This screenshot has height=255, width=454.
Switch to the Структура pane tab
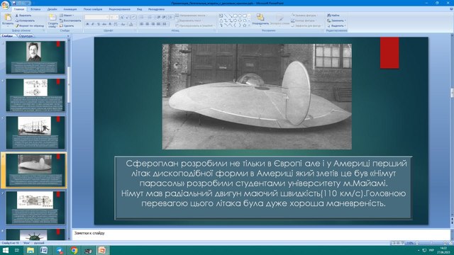[x=26, y=36]
